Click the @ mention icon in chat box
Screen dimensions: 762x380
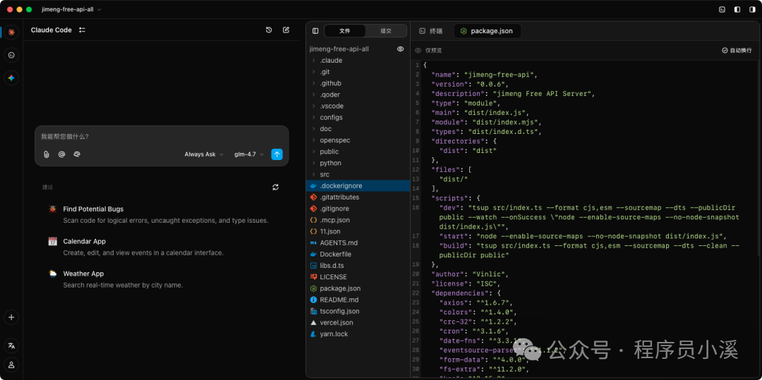(x=61, y=154)
